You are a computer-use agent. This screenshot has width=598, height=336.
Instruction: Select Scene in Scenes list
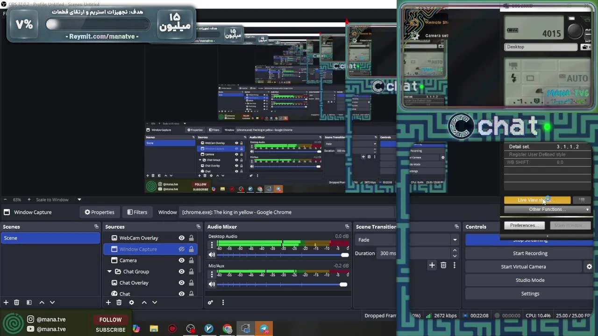point(50,238)
